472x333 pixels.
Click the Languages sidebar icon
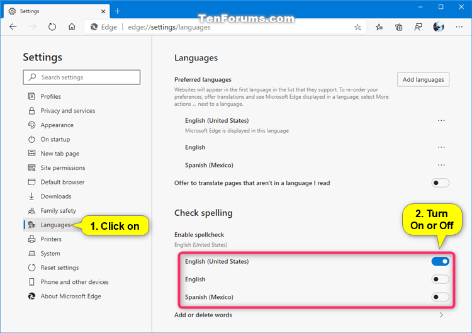pos(31,225)
